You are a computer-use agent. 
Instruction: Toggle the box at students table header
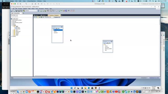[112, 42]
